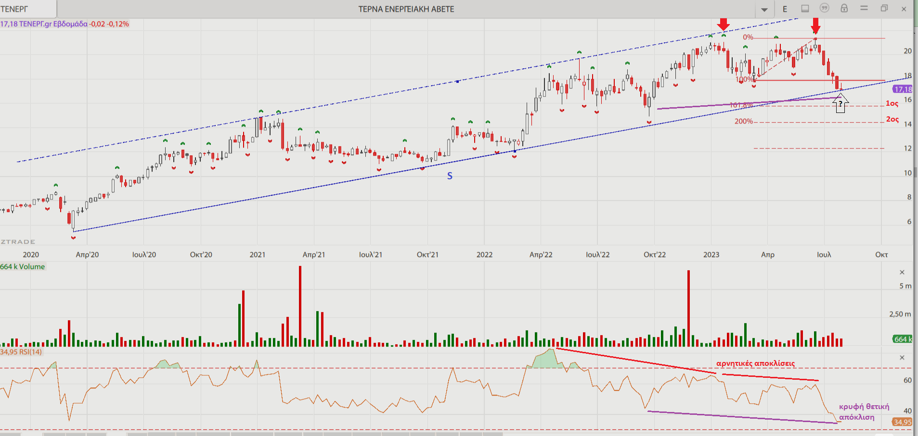Click the '5 m' volume axis label

[905, 286]
